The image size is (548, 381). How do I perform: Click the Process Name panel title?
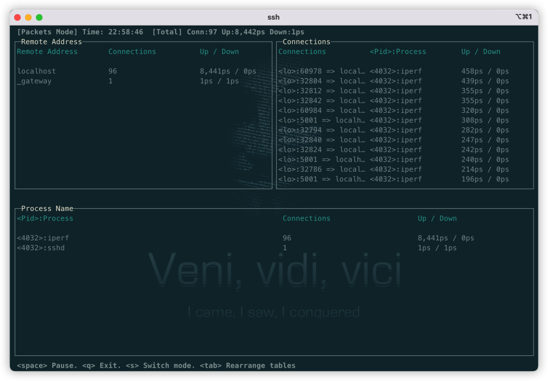pos(47,209)
